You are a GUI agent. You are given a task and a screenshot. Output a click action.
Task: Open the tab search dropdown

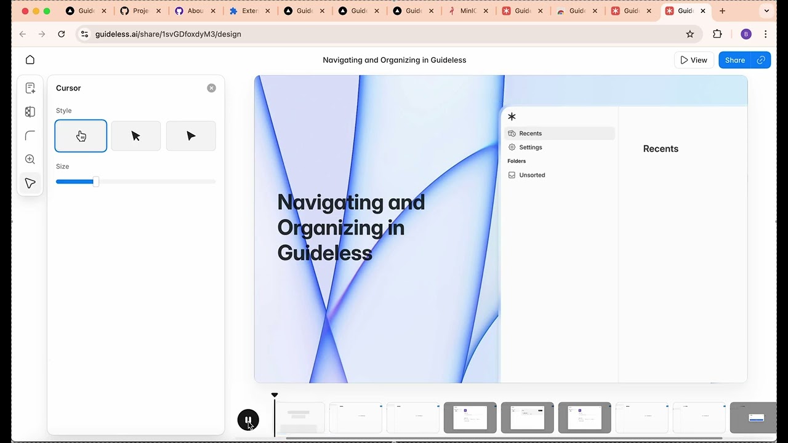[766, 11]
